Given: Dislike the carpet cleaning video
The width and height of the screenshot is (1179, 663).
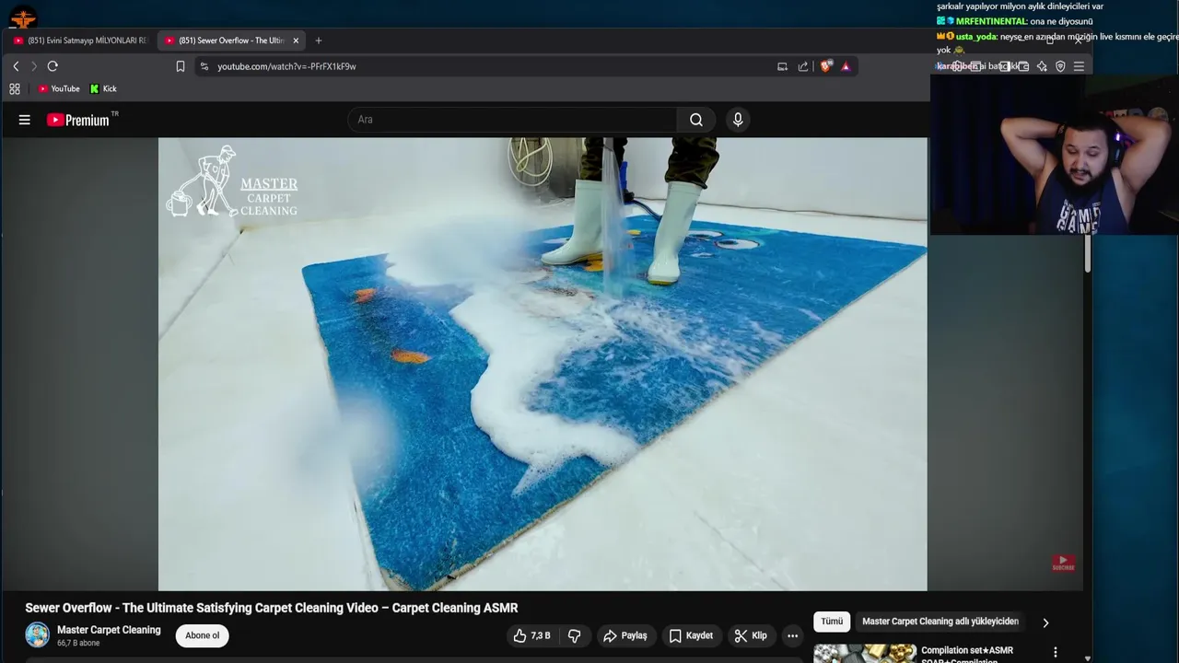Looking at the screenshot, I should click(x=574, y=635).
